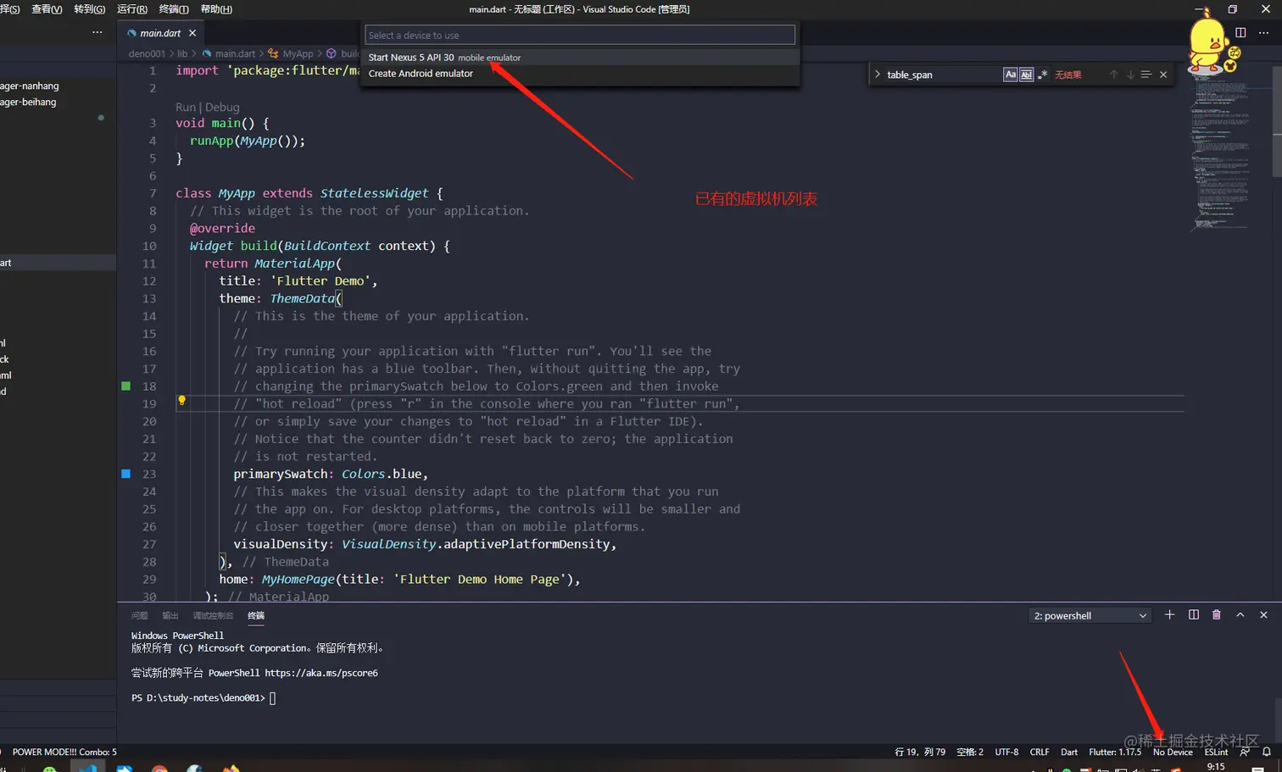Toggle find in selection icon
The width and height of the screenshot is (1282, 772).
pos(1145,75)
